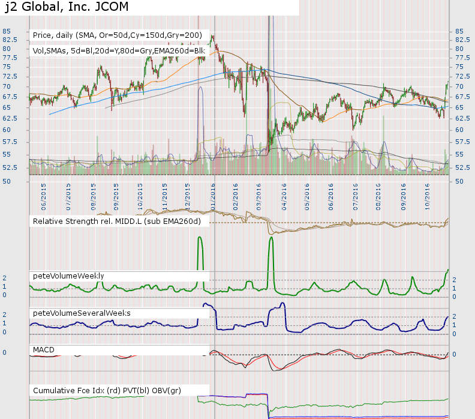Click the 'peteVolumeWeekly' indicator label
This screenshot has width=475, height=419.
coord(68,276)
